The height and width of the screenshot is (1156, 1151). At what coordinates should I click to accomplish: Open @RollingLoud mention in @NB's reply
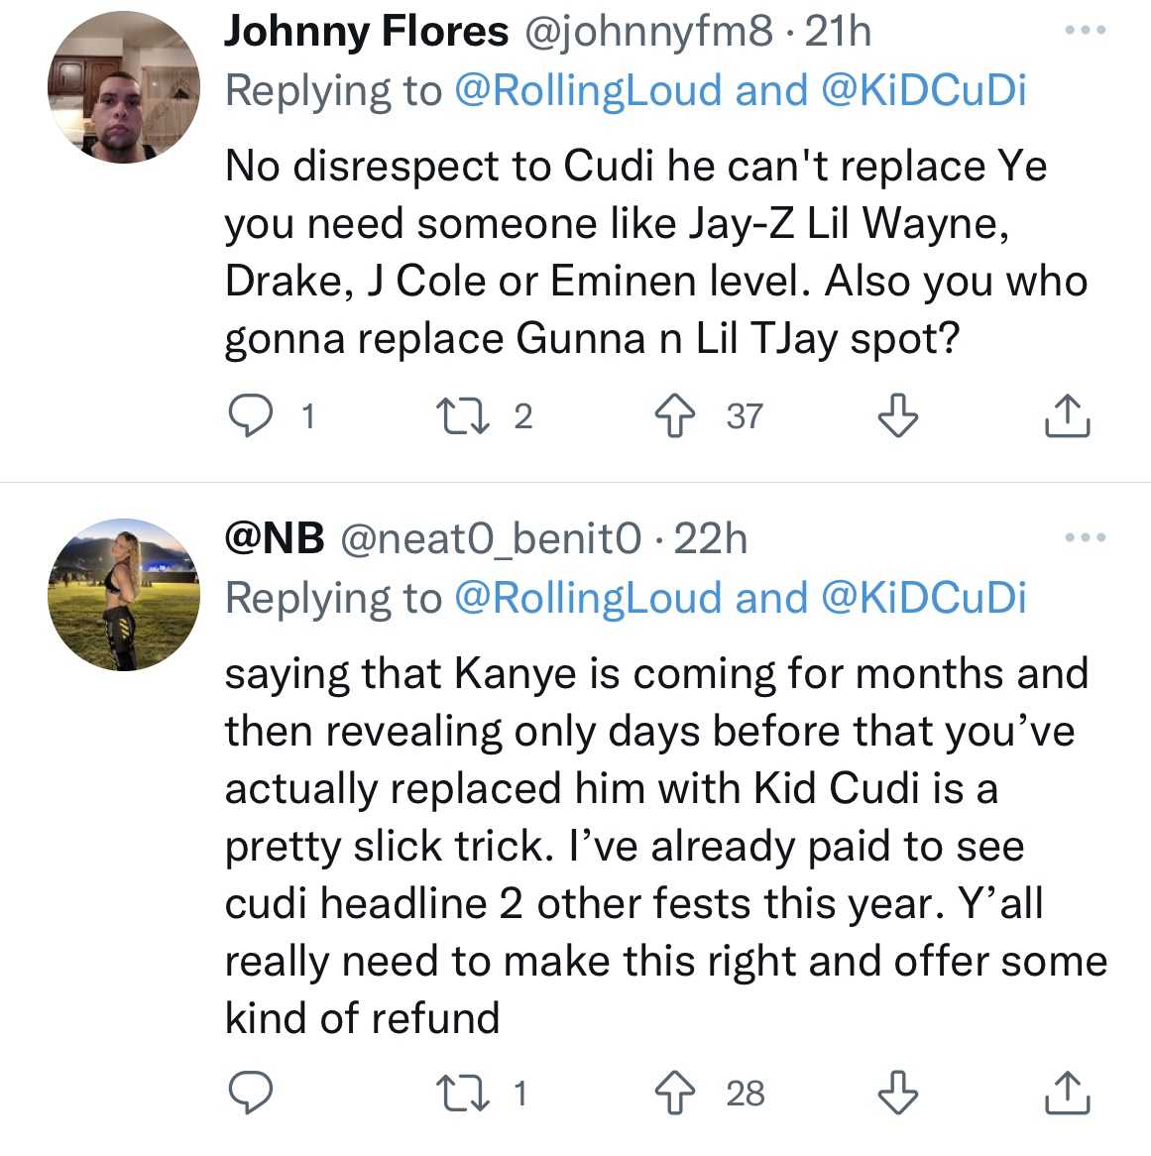pos(588,599)
